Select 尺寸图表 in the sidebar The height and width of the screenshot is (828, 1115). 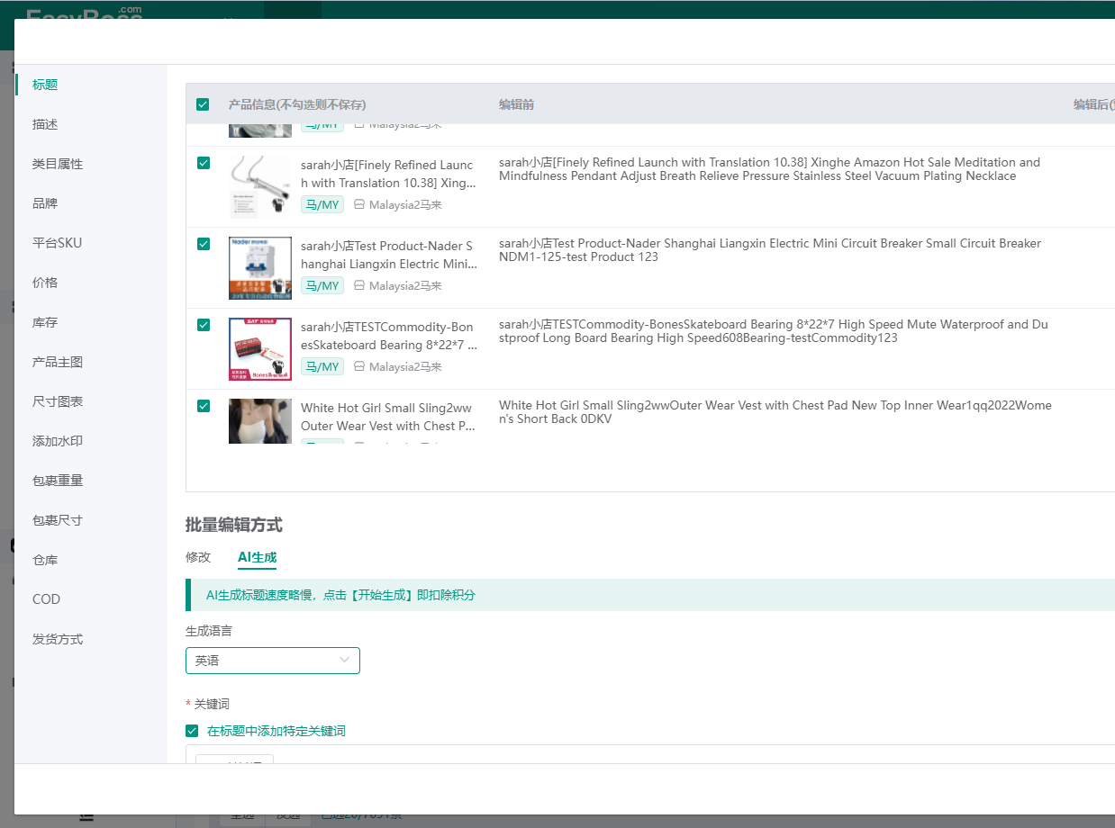coord(58,401)
